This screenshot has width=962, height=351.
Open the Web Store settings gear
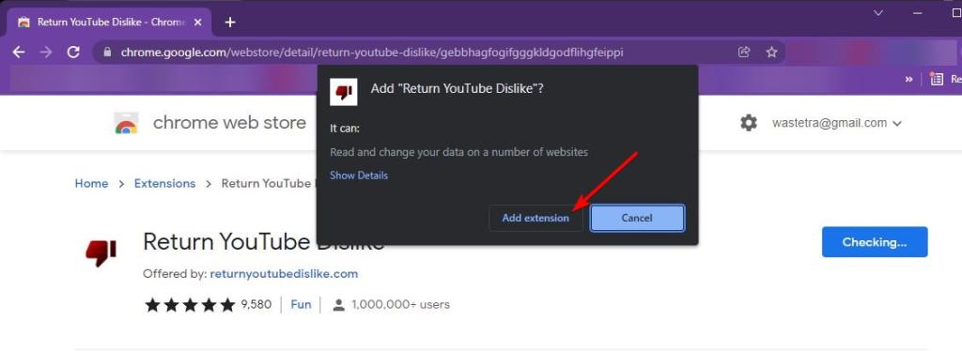(x=749, y=123)
